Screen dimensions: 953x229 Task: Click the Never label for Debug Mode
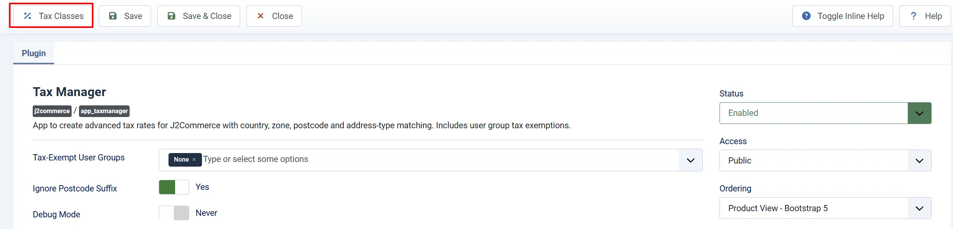206,213
